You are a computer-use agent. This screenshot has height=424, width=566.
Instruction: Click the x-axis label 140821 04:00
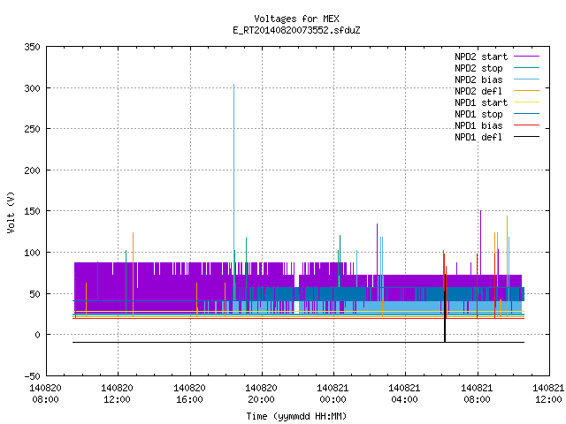[404, 394]
